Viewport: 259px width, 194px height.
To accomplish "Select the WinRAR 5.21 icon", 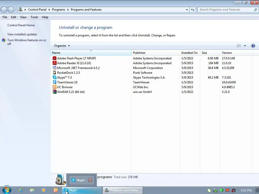I will (54, 92).
